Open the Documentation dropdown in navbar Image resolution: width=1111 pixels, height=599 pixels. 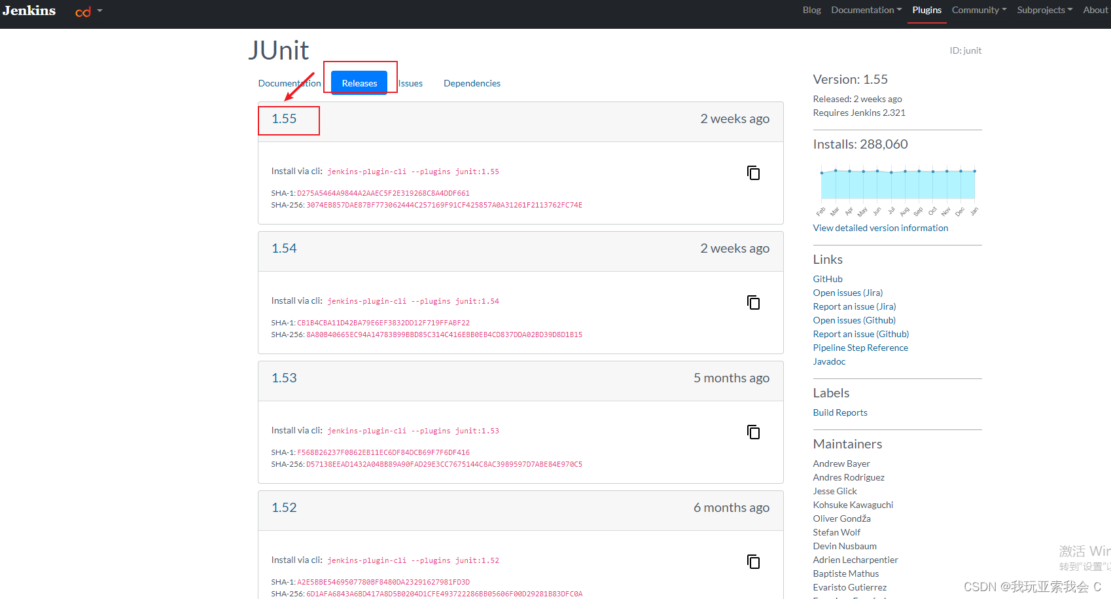[866, 10]
